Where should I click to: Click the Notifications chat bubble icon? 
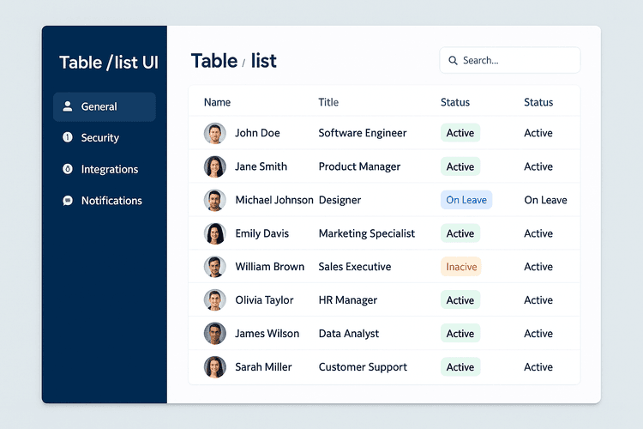point(68,201)
